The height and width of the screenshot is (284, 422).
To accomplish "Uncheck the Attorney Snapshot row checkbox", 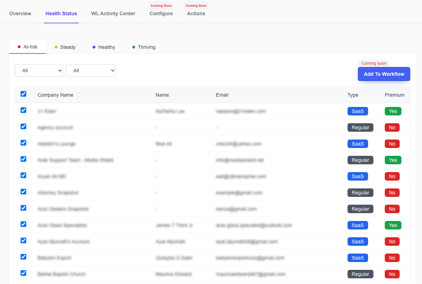I will (x=23, y=192).
